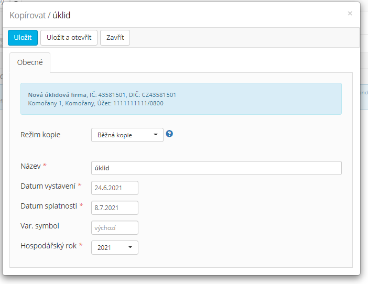Click the account line Účet: 1111111111/0800
368x284 pixels.
point(130,103)
